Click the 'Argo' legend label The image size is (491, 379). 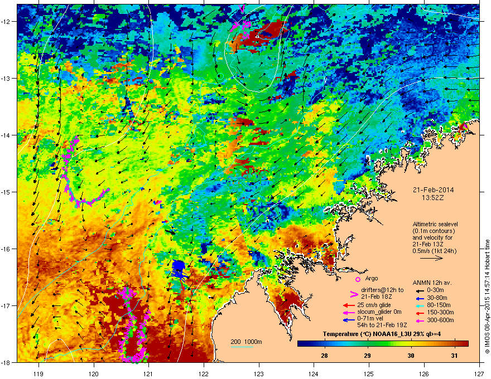[372, 278]
